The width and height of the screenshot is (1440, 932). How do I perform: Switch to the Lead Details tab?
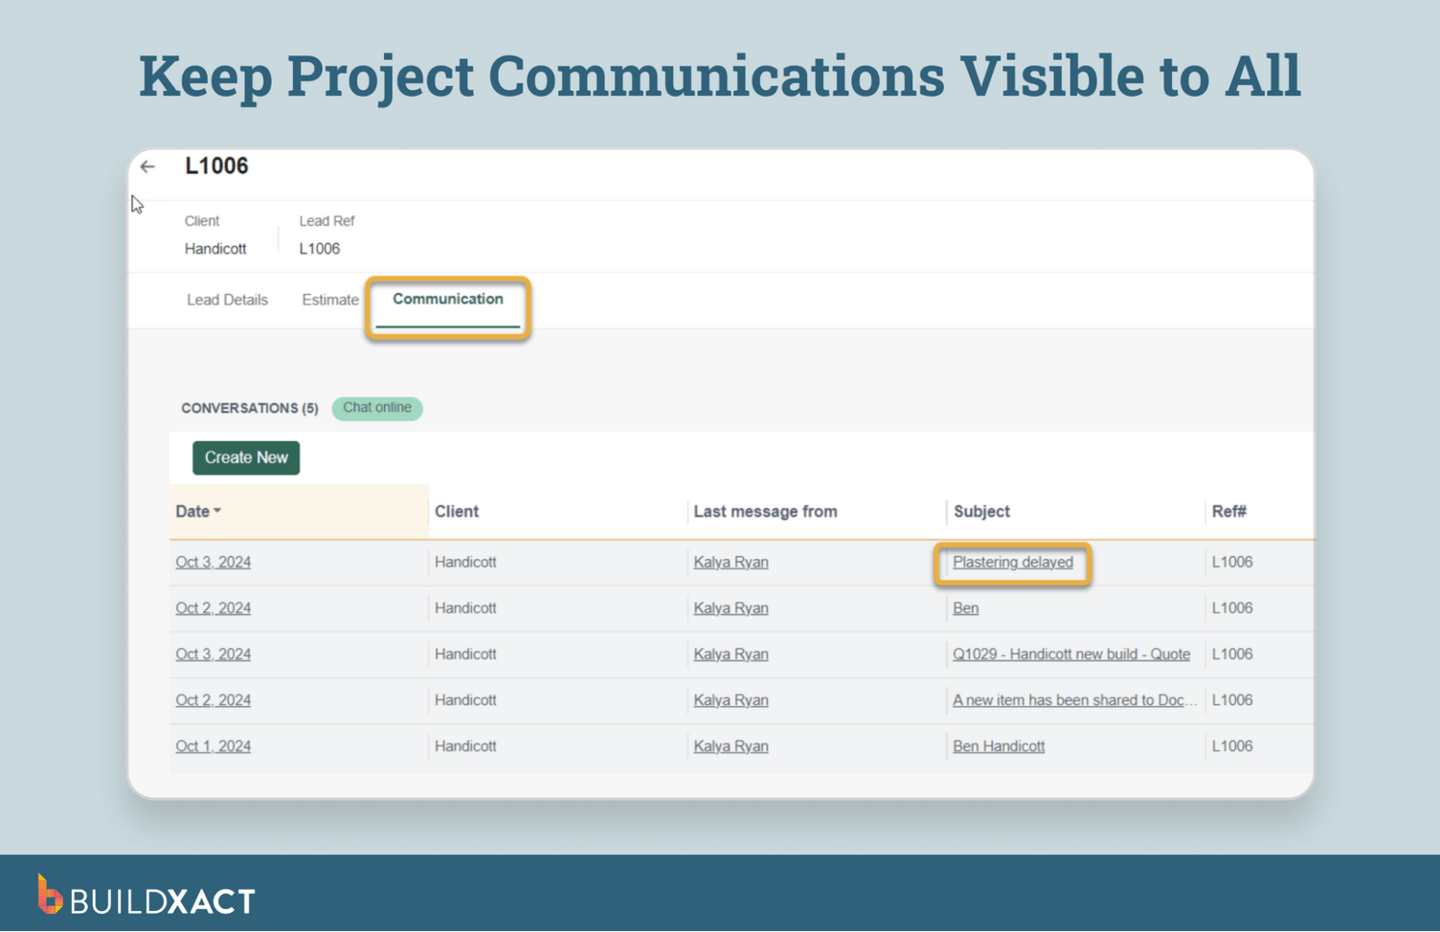click(227, 300)
